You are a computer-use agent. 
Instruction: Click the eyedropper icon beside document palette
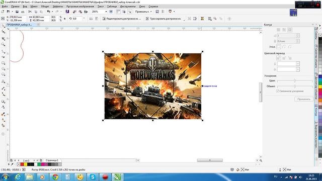point(12,164)
